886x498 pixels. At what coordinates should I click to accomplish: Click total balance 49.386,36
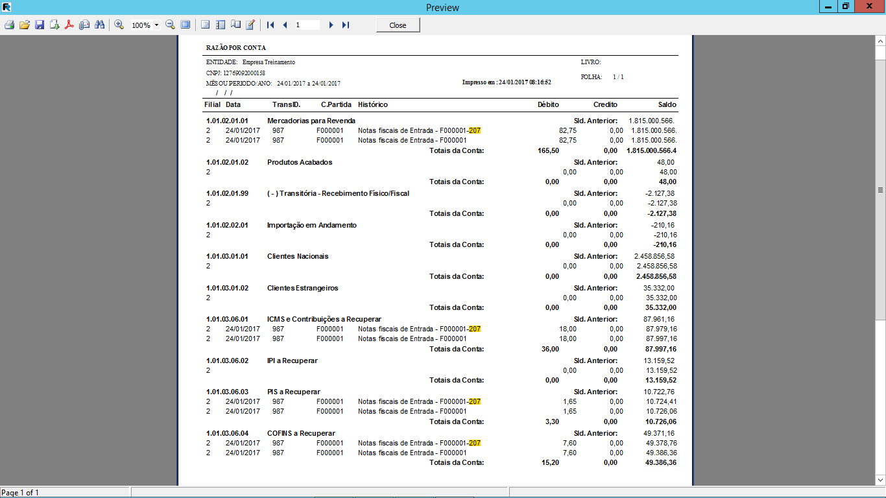(x=661, y=462)
